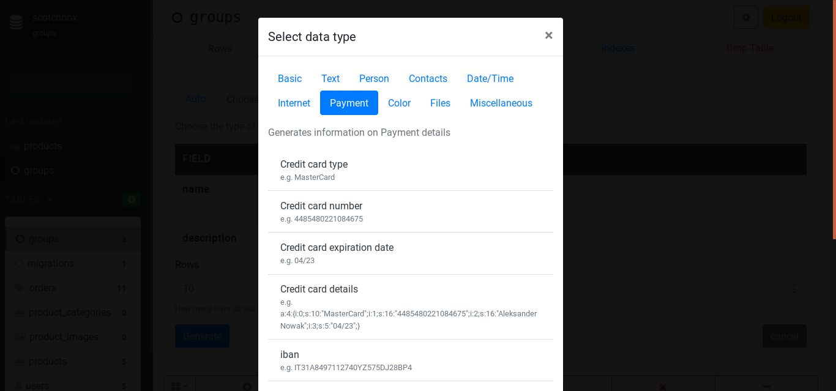Click the person icon beside users table
Viewport: 836px width, 391px height.
point(19,385)
